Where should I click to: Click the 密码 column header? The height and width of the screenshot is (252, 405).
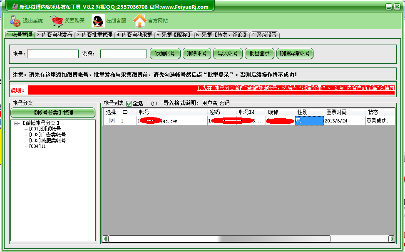tap(222, 112)
